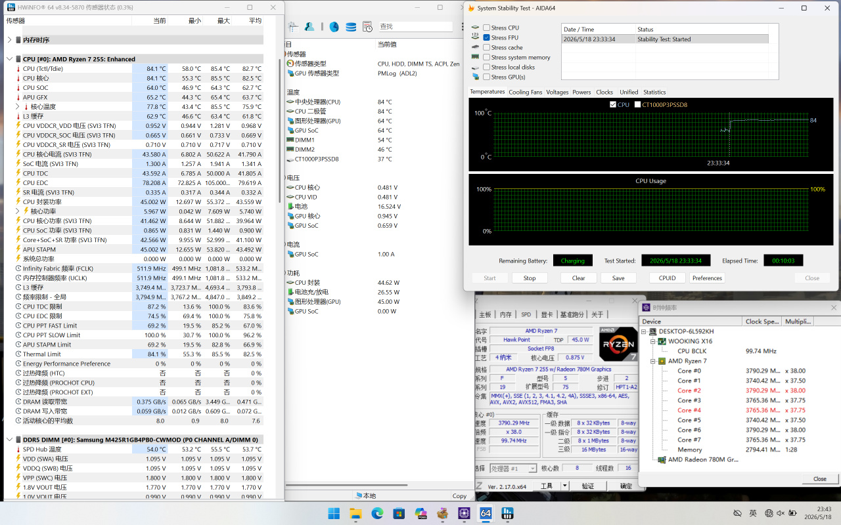Viewport: 841px width, 525px height.
Task: Launch Microsoft Edge from the taskbar
Action: pos(377,513)
